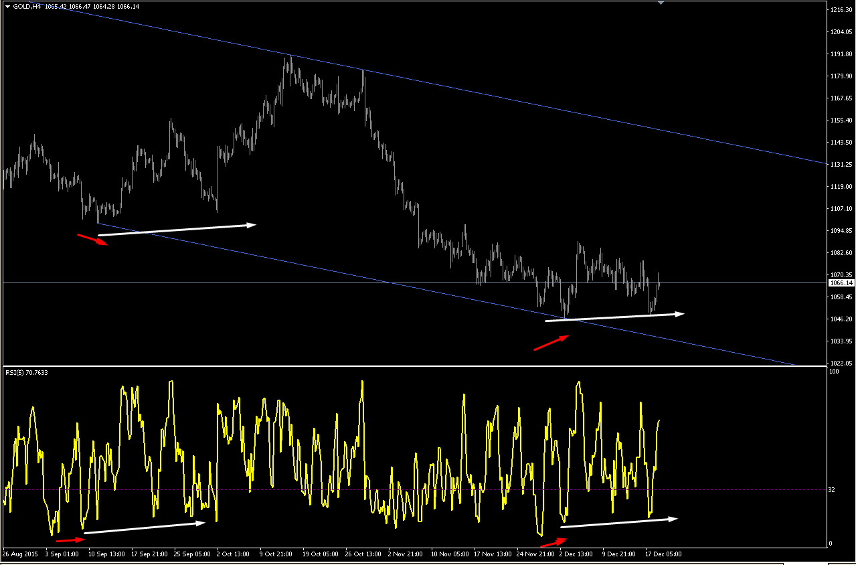This screenshot has width=856, height=565.
Task: Click the small triangle beside the GOLD,H4 title
Action: (7, 6)
